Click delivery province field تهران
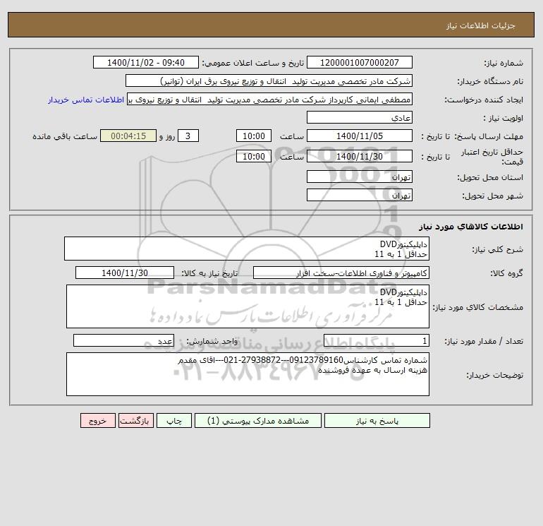543x526 pixels. (x=360, y=177)
